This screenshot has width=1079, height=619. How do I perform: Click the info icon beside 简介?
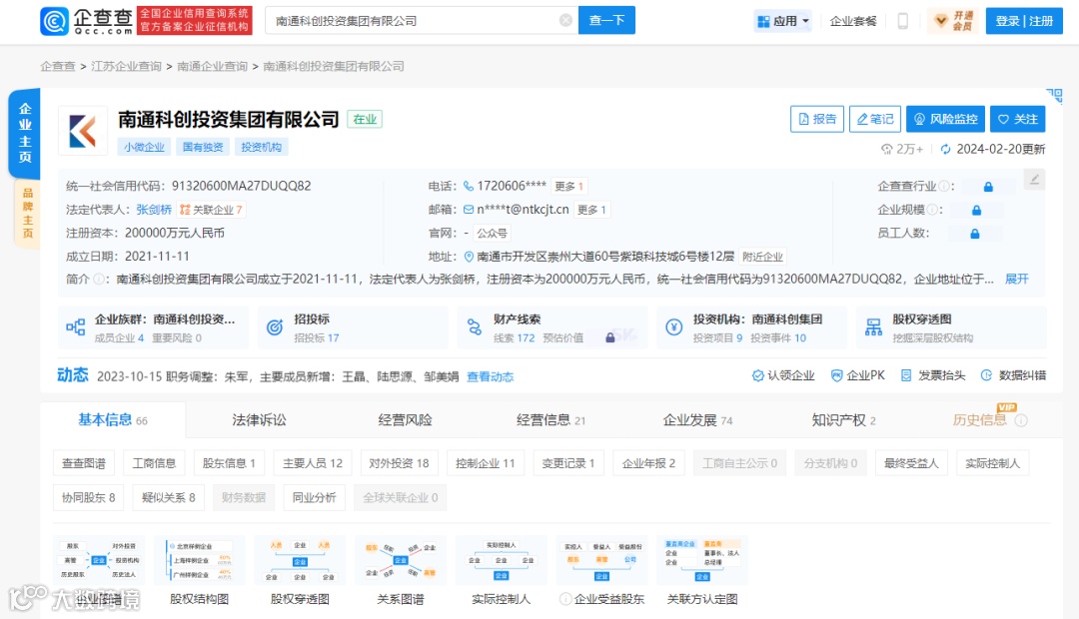(99, 280)
